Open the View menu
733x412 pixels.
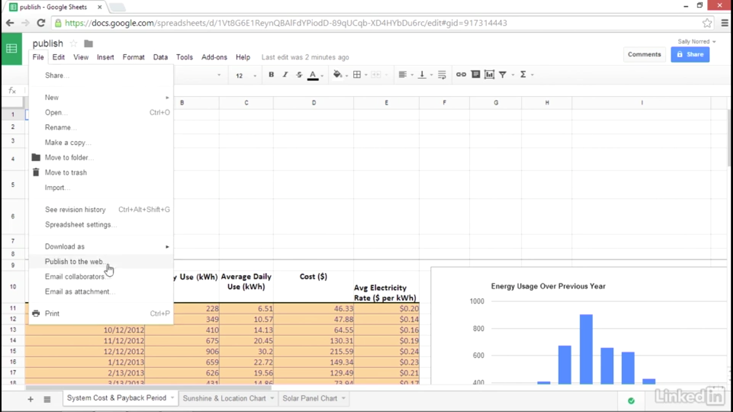(x=81, y=57)
